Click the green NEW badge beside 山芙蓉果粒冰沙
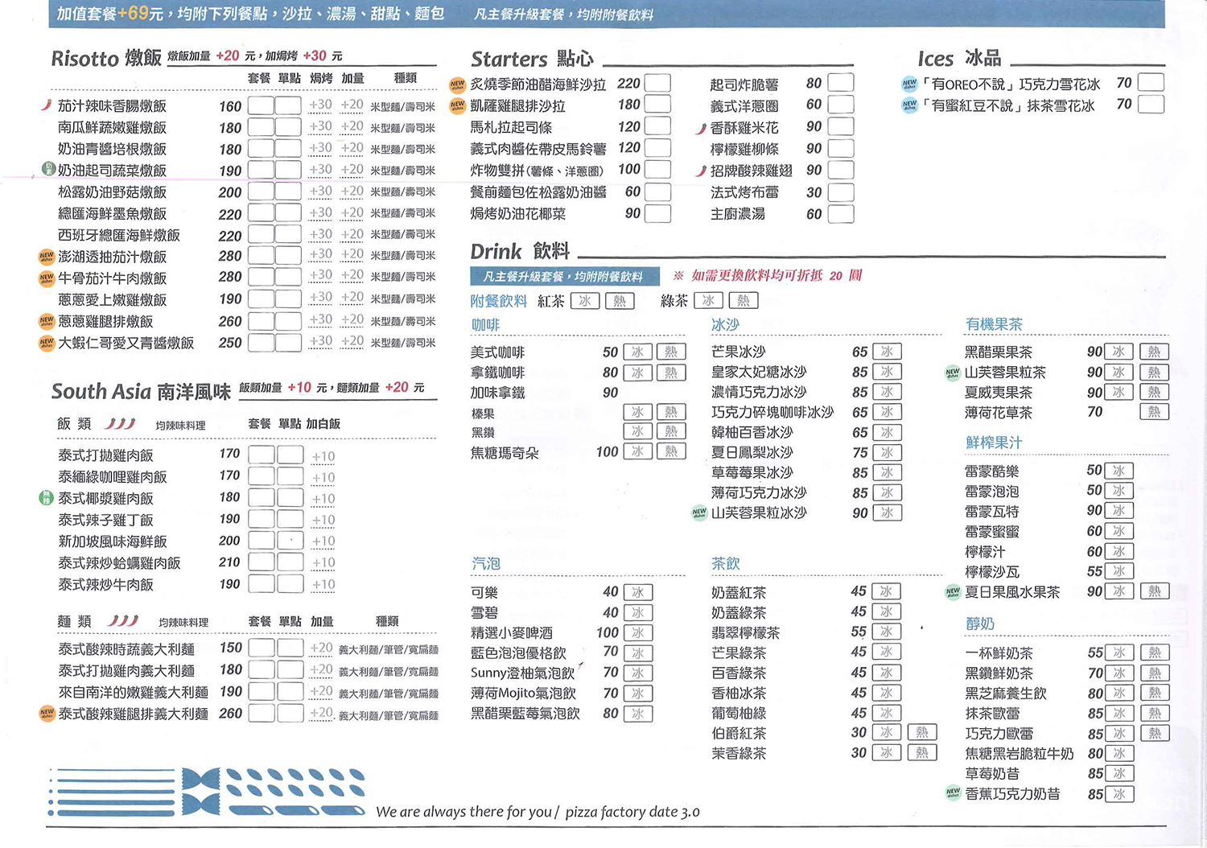1207x848 pixels. click(x=699, y=513)
